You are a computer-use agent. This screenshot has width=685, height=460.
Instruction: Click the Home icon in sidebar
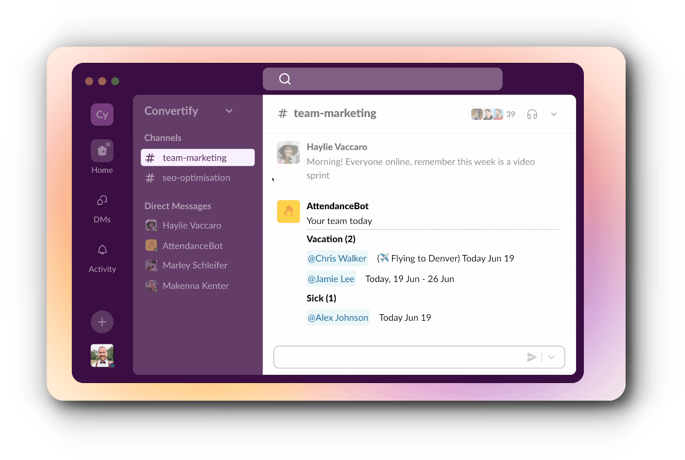coord(102,151)
